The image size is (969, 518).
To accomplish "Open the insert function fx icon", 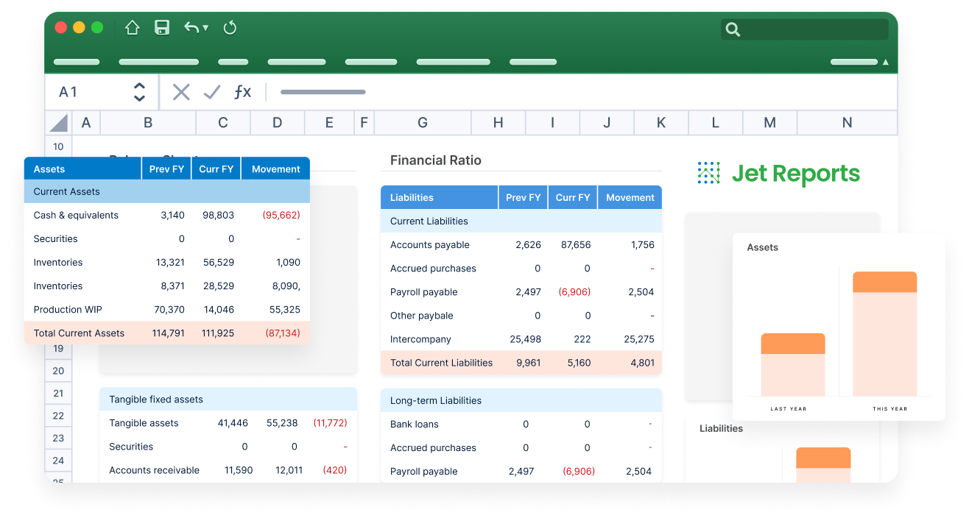I will tap(242, 92).
